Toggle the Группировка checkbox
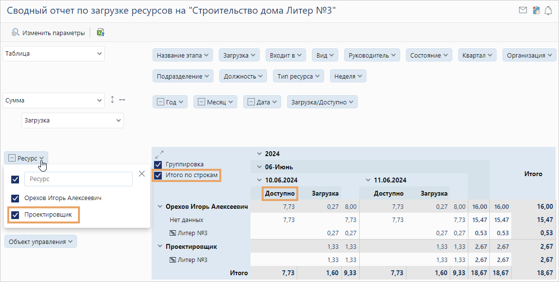Viewport: 559px width, 282px height. click(158, 164)
